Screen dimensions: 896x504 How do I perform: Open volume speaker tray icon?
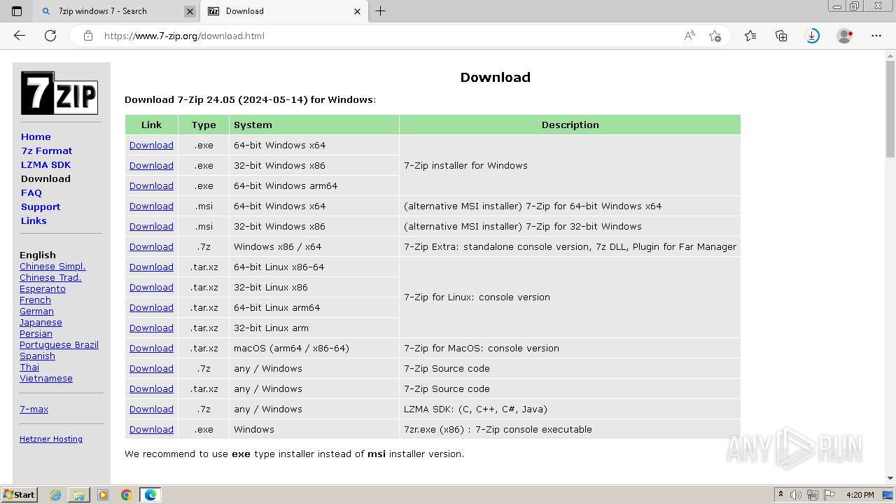[x=797, y=495]
